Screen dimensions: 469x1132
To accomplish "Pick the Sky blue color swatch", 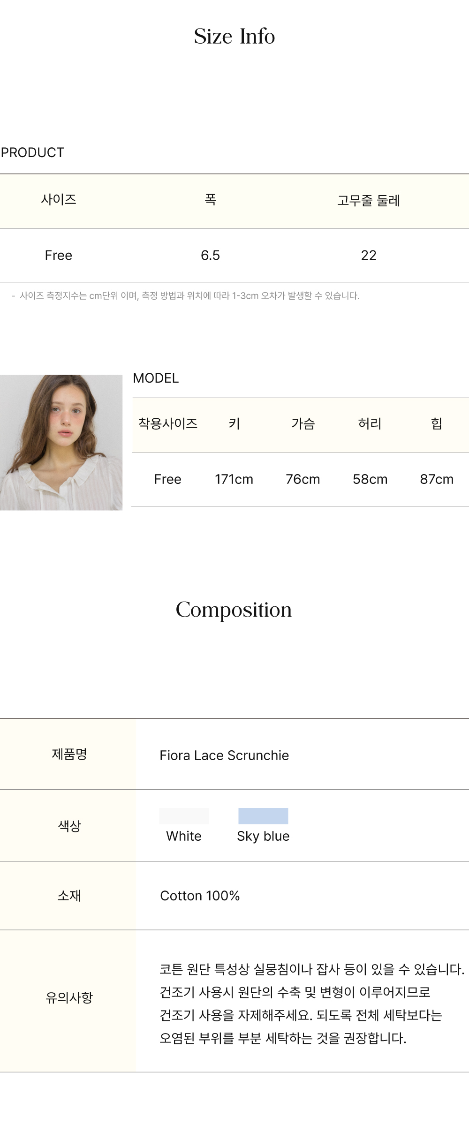I will pos(263,816).
